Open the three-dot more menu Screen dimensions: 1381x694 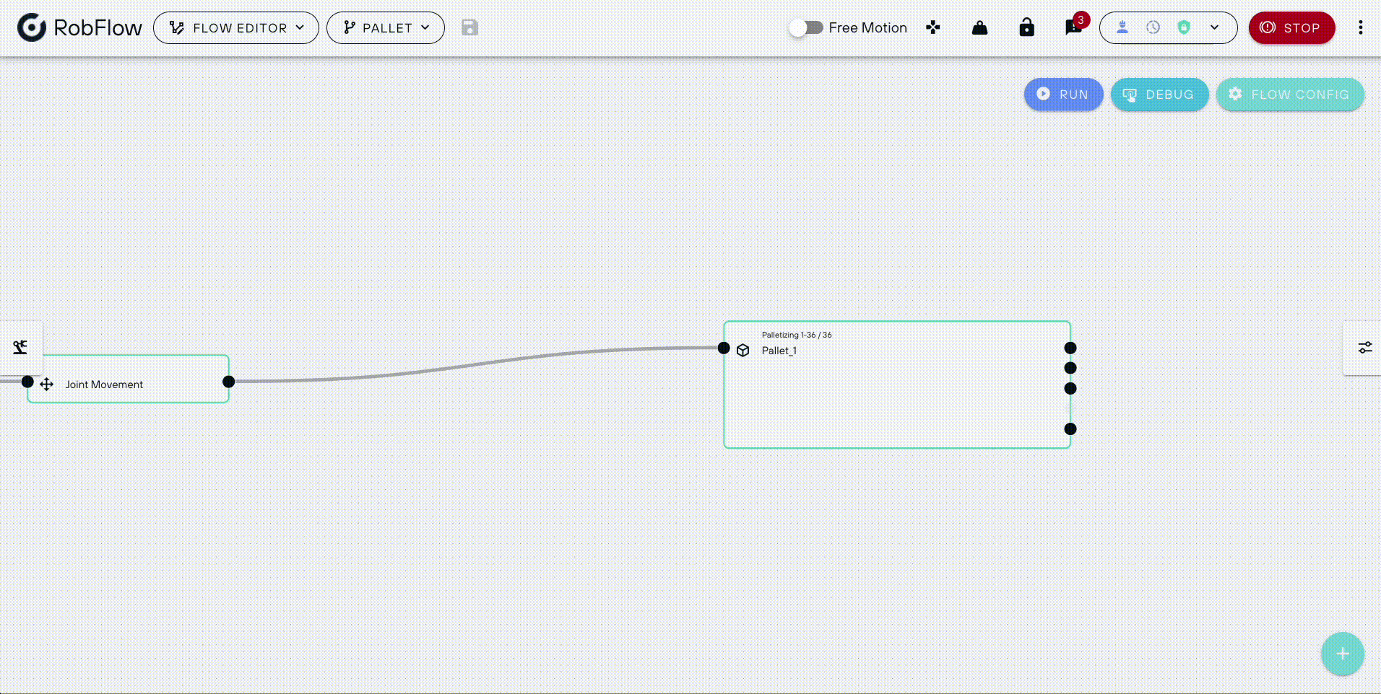tap(1360, 27)
